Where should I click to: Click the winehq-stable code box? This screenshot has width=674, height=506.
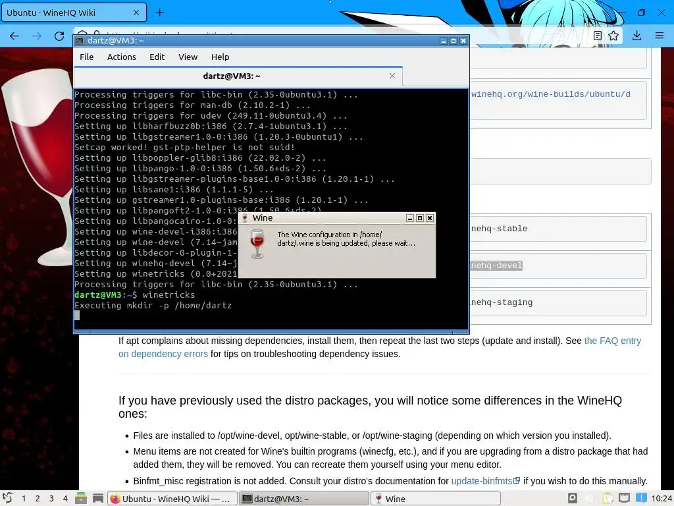pos(558,229)
